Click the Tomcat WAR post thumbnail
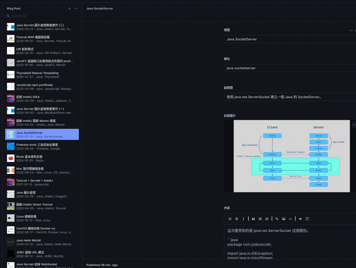 (x=11, y=39)
